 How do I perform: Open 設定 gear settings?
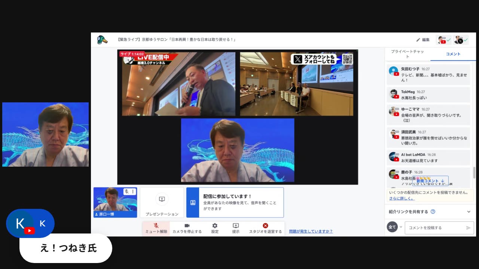pyautogui.click(x=215, y=228)
